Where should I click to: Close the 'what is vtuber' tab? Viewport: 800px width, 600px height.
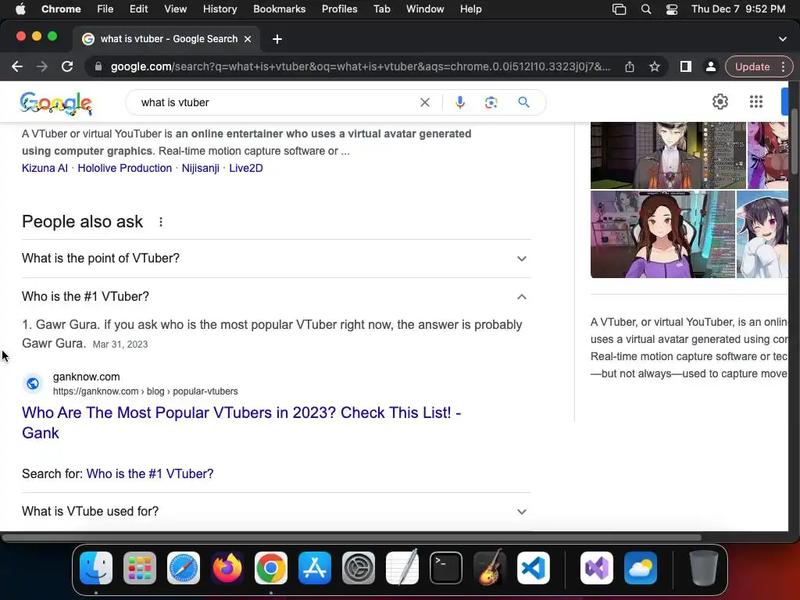(248, 39)
